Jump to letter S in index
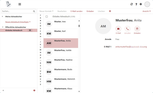The image size is (153, 93). (41, 66)
